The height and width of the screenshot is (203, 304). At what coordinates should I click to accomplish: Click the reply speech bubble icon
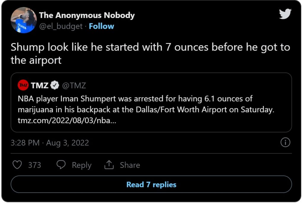[61, 165]
